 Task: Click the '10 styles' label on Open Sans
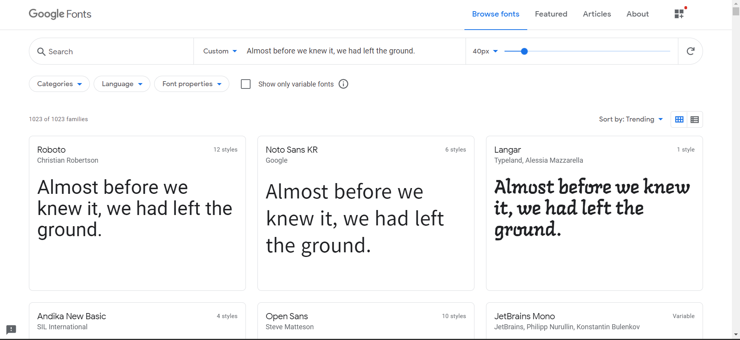click(454, 316)
